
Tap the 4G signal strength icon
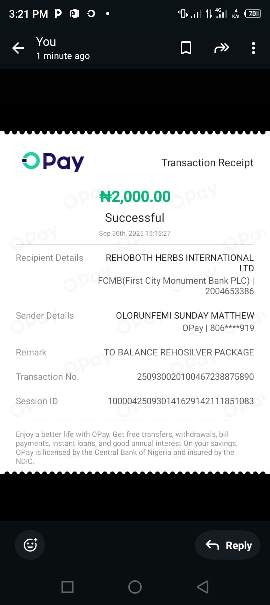(221, 14)
